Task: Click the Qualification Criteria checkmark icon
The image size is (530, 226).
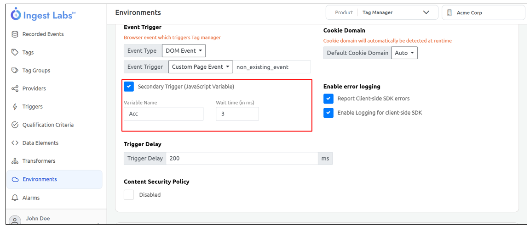Action: tap(15, 125)
